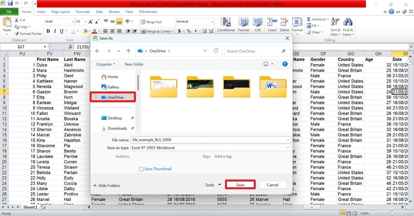Click the File name input field
414x216 pixels.
pos(210,140)
